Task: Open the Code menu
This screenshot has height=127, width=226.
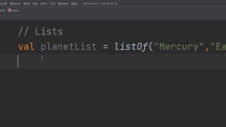Action: click(x=4, y=4)
